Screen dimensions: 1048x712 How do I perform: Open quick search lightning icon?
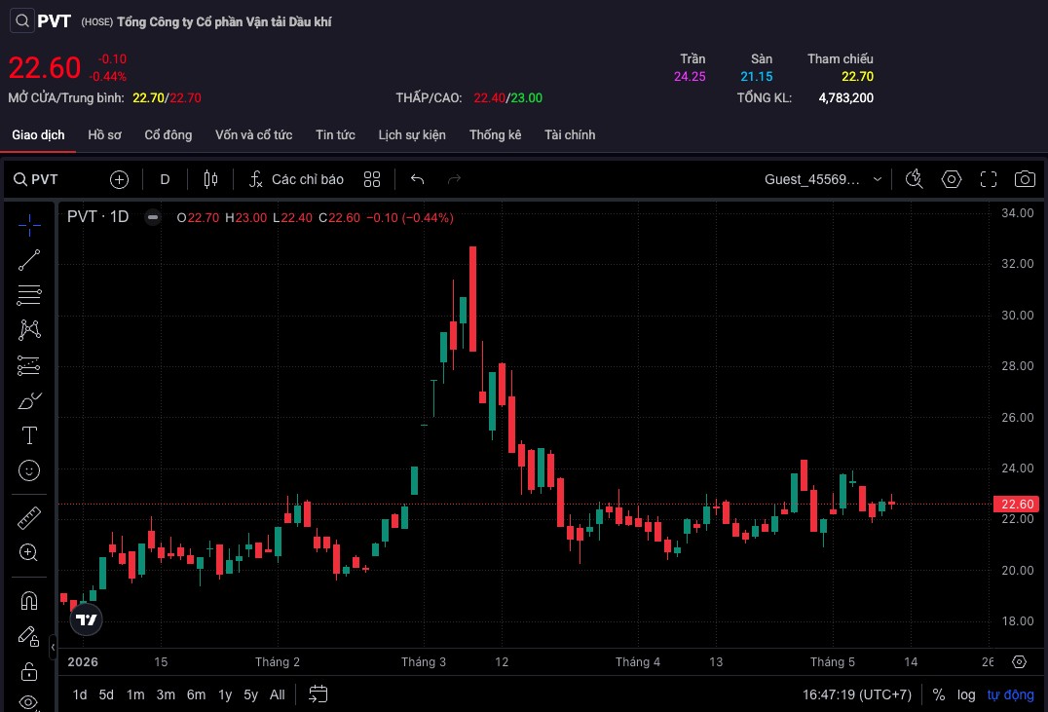coord(914,179)
